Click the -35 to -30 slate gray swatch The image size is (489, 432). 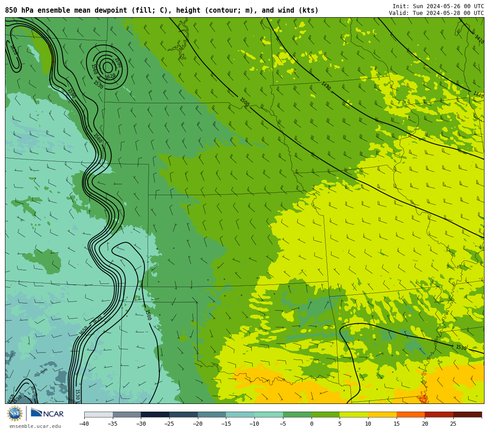click(127, 414)
